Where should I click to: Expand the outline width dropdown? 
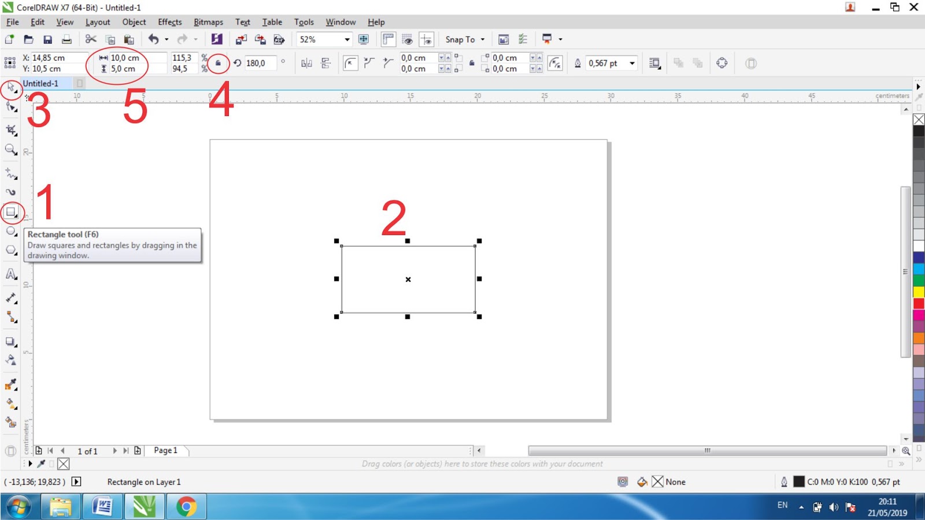pos(632,64)
